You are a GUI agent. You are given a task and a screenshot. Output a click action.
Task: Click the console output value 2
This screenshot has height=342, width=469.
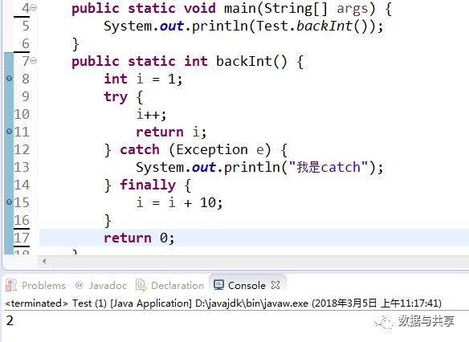click(x=10, y=321)
